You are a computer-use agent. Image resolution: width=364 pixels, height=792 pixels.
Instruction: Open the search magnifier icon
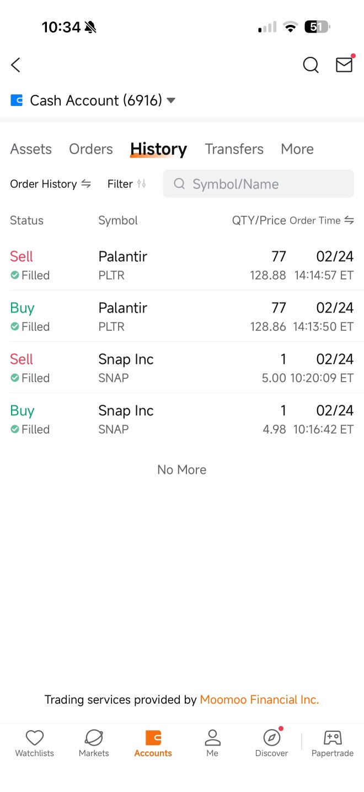coord(311,65)
